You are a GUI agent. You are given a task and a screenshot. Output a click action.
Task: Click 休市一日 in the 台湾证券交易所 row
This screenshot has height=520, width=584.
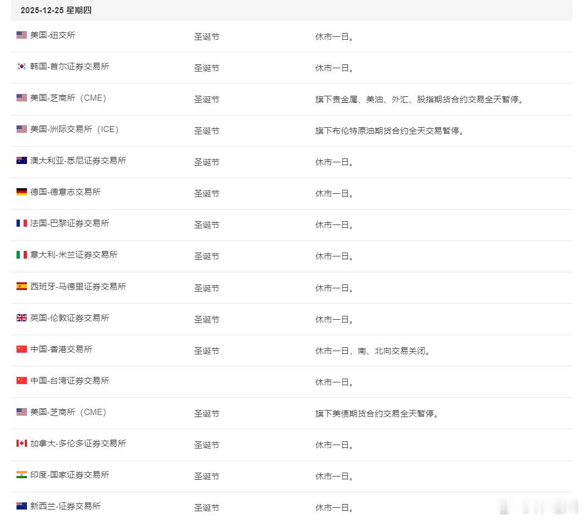tap(335, 382)
